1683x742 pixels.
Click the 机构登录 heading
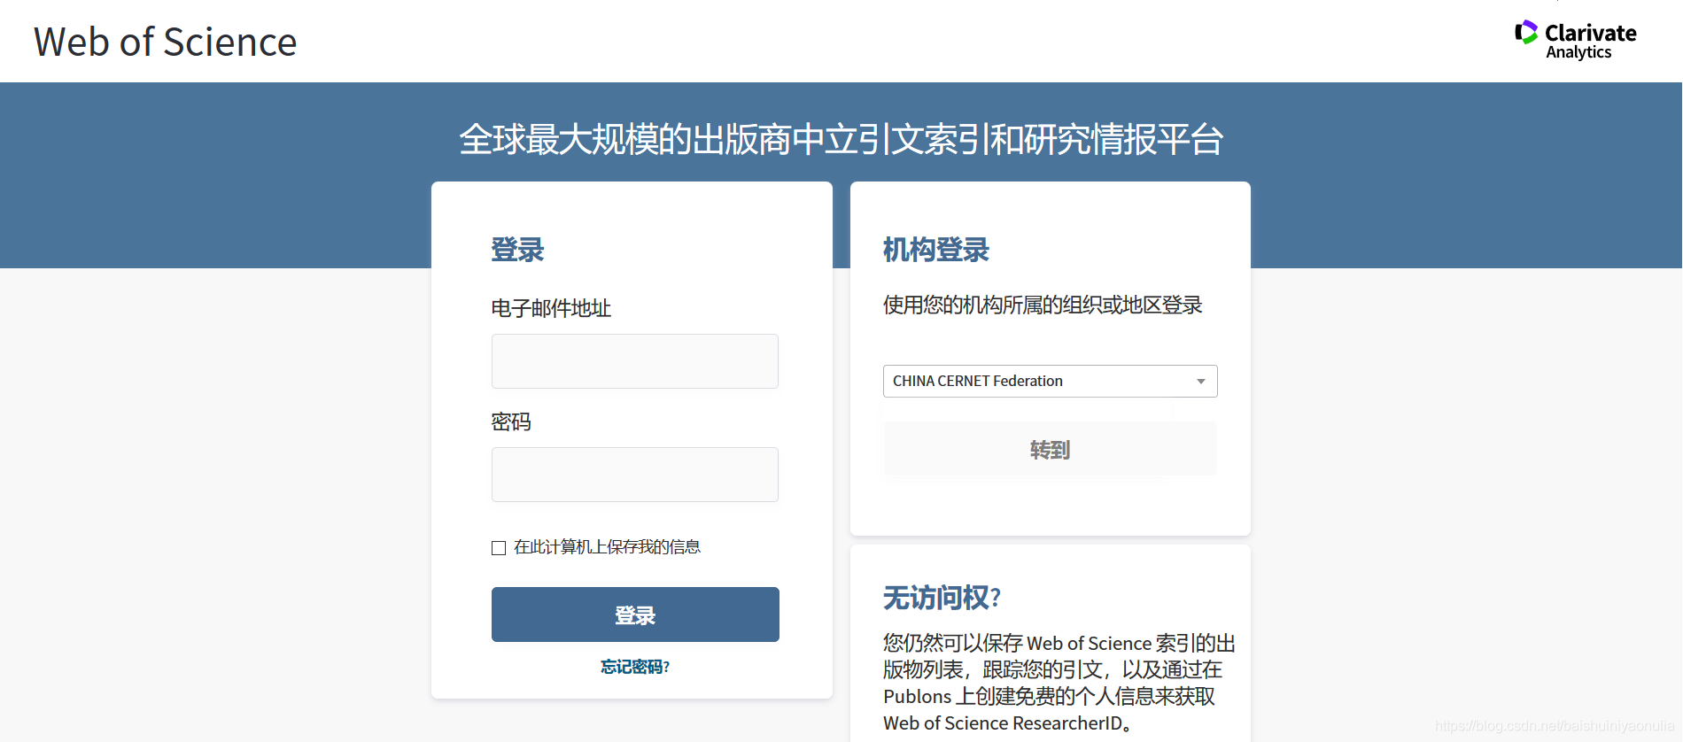(x=935, y=250)
